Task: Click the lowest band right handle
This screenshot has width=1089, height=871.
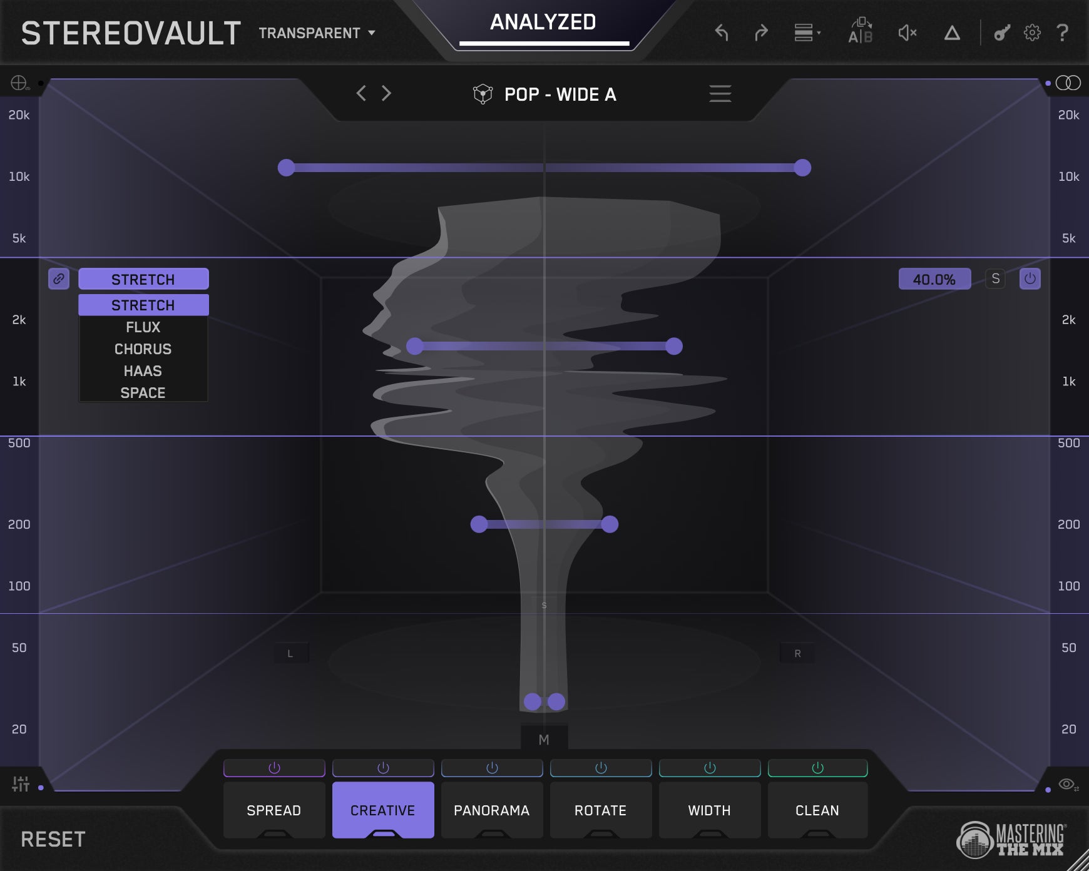Action: tap(556, 701)
